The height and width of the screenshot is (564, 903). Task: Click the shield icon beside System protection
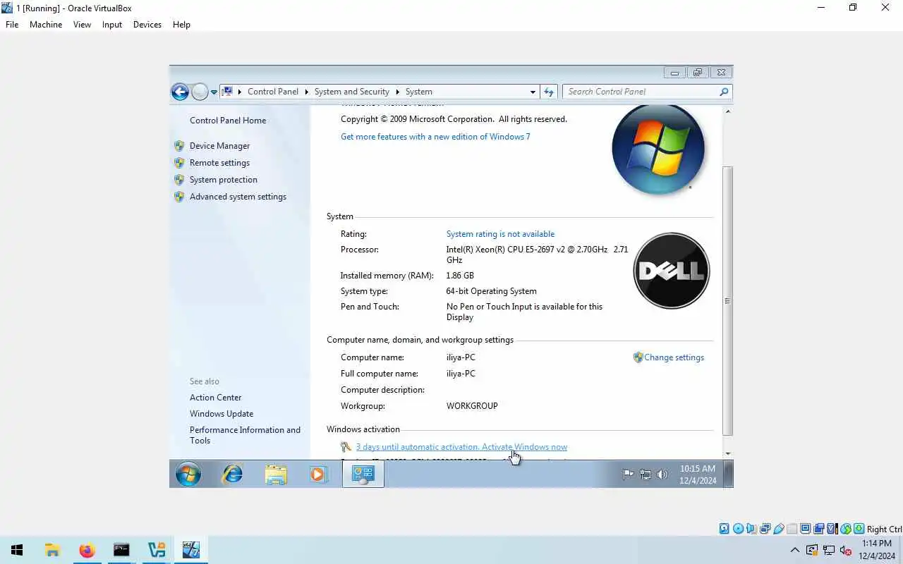(179, 180)
